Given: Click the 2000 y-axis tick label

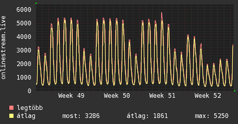Looking at the screenshot, I should (24, 64).
